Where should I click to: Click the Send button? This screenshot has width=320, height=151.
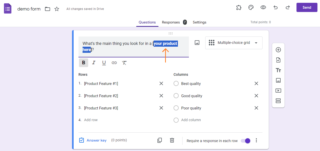[307, 7]
